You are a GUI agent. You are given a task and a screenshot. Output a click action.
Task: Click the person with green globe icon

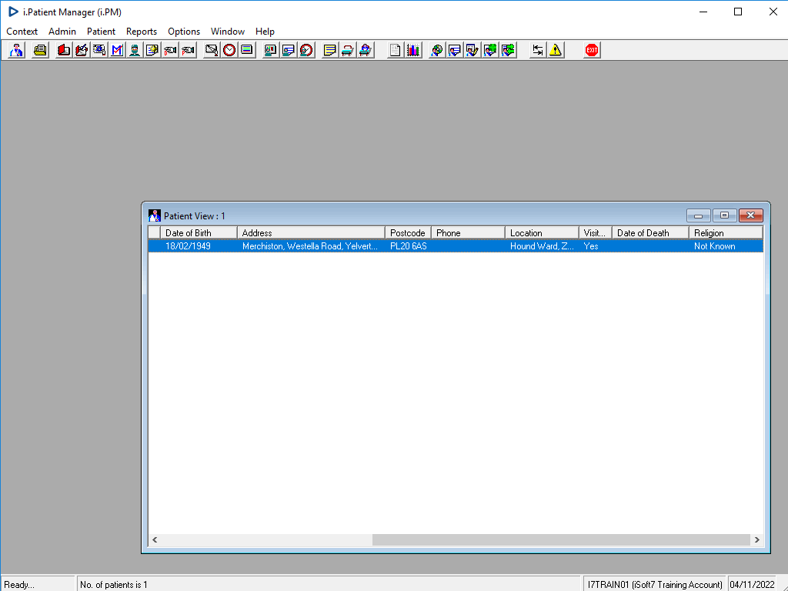[x=490, y=50]
